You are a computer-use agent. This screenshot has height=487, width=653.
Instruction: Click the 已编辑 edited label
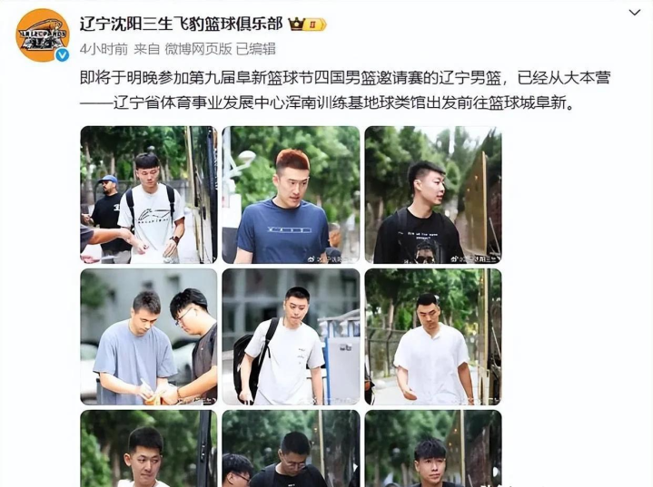pos(256,49)
